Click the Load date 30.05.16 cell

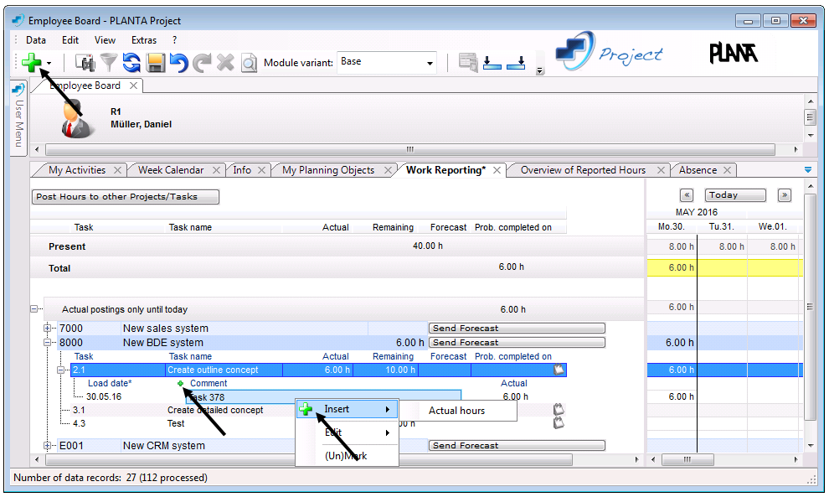click(104, 396)
